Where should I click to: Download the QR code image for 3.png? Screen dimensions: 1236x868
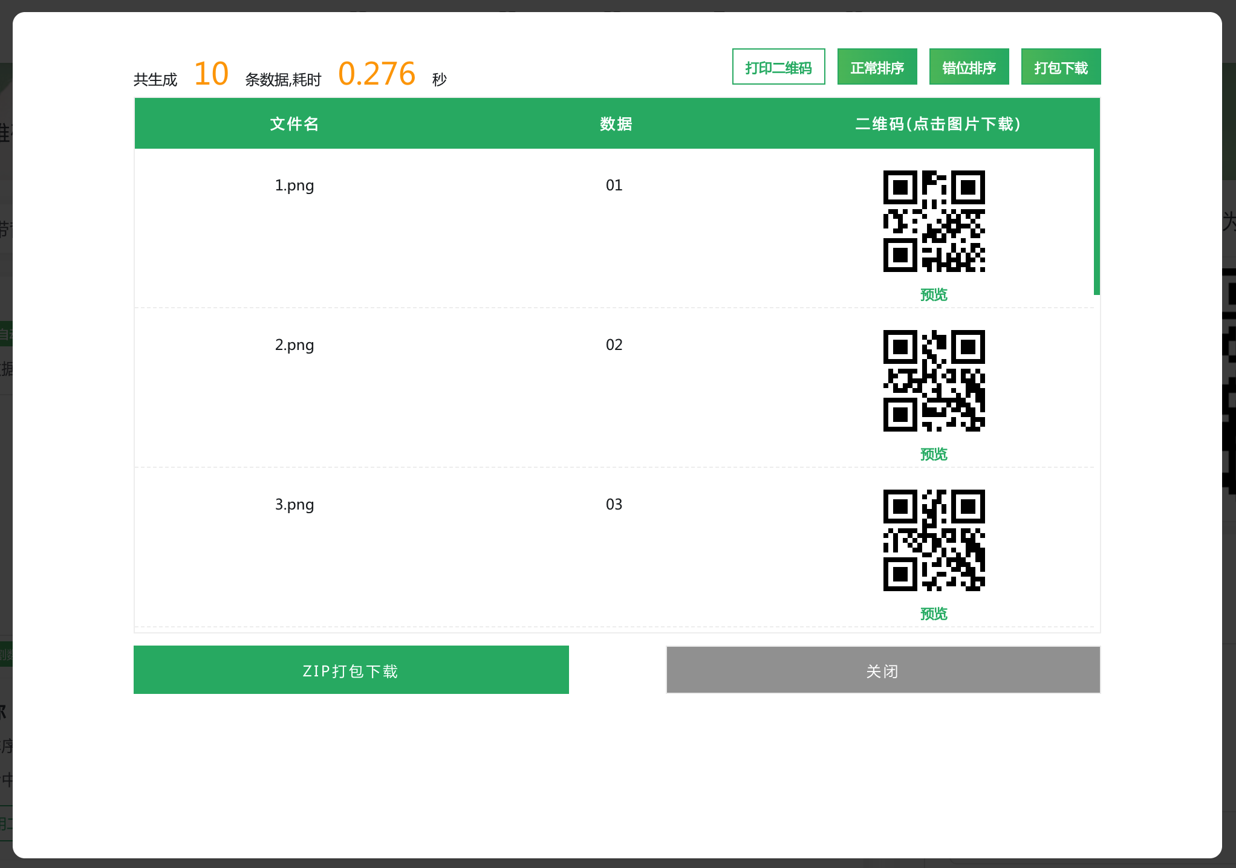pyautogui.click(x=934, y=540)
